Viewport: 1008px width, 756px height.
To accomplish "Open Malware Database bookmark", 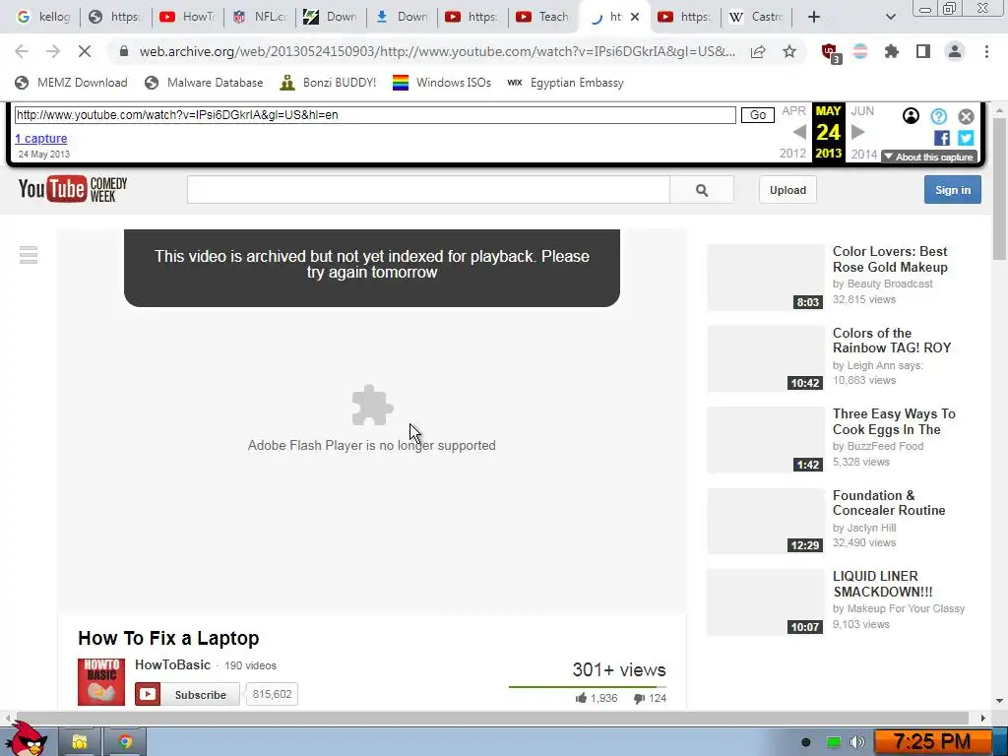I will pos(205,83).
